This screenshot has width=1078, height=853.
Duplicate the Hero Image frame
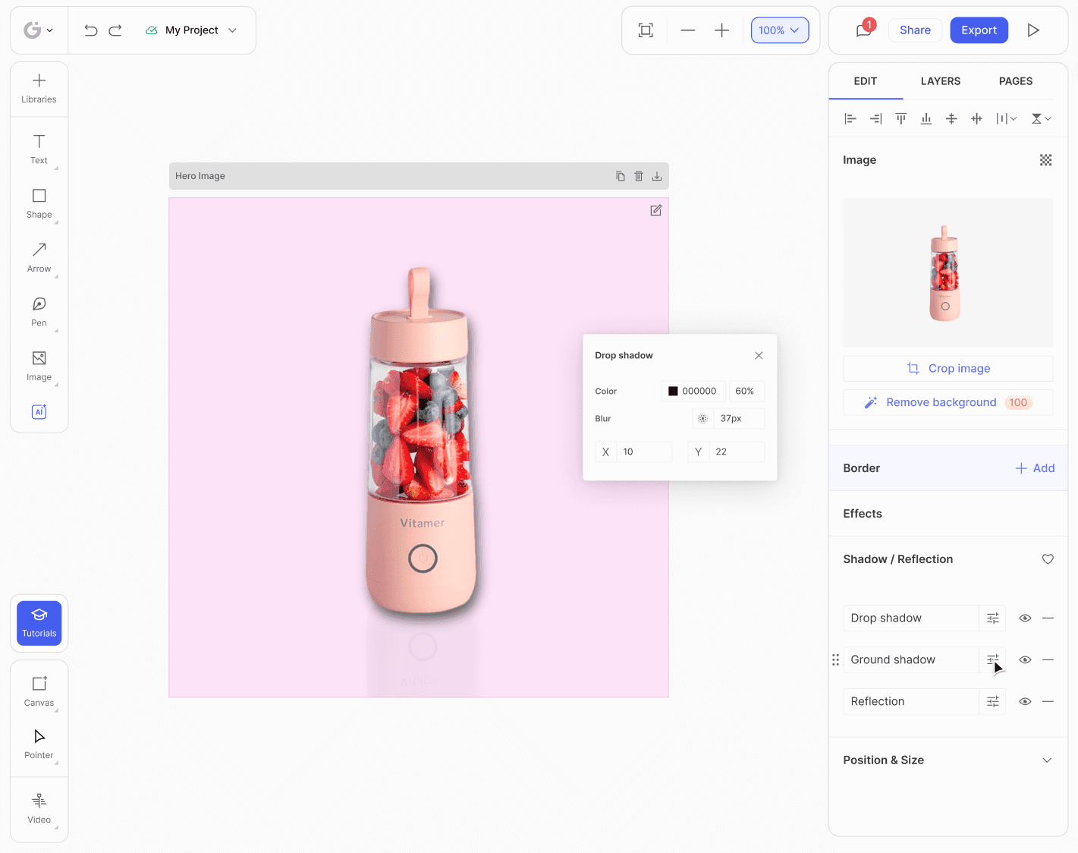point(621,176)
